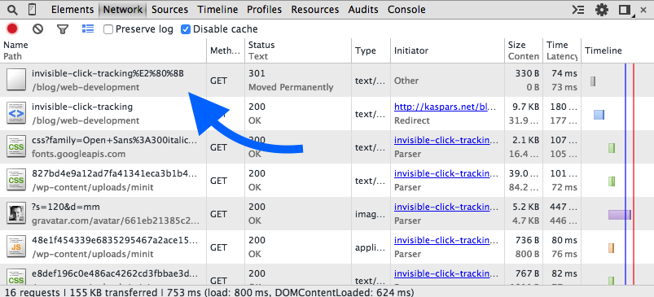Viewport: 654px width, 297px height.
Task: Open the filter funnel icon
Action: [x=63, y=28]
